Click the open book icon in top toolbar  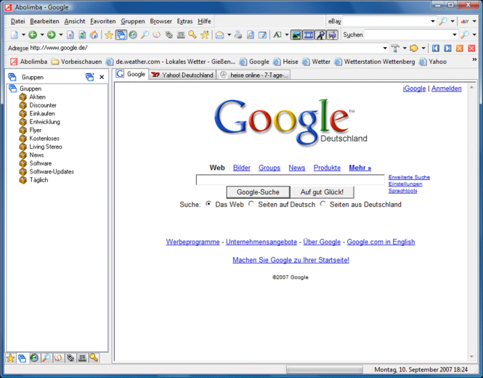point(156,35)
